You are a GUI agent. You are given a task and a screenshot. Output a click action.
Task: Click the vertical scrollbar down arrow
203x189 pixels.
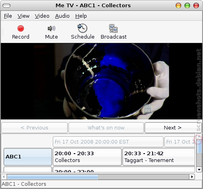199,169
